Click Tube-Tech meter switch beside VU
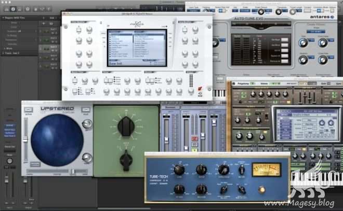The width and height of the screenshot is (343, 211). (242, 170)
